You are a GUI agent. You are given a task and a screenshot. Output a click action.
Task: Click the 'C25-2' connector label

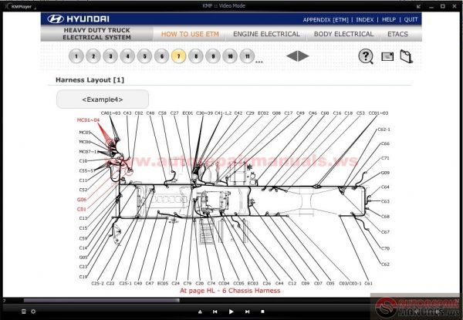[x=97, y=283]
